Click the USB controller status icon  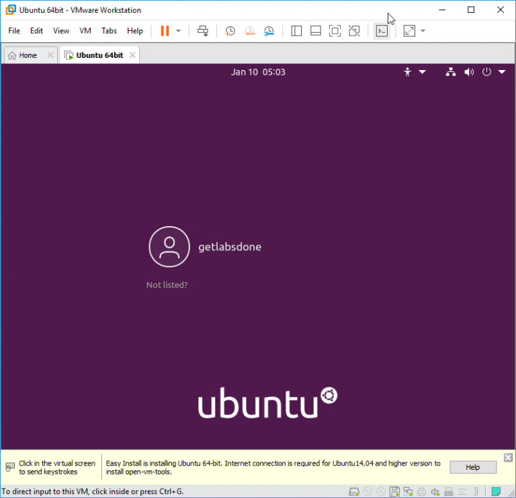click(x=449, y=492)
